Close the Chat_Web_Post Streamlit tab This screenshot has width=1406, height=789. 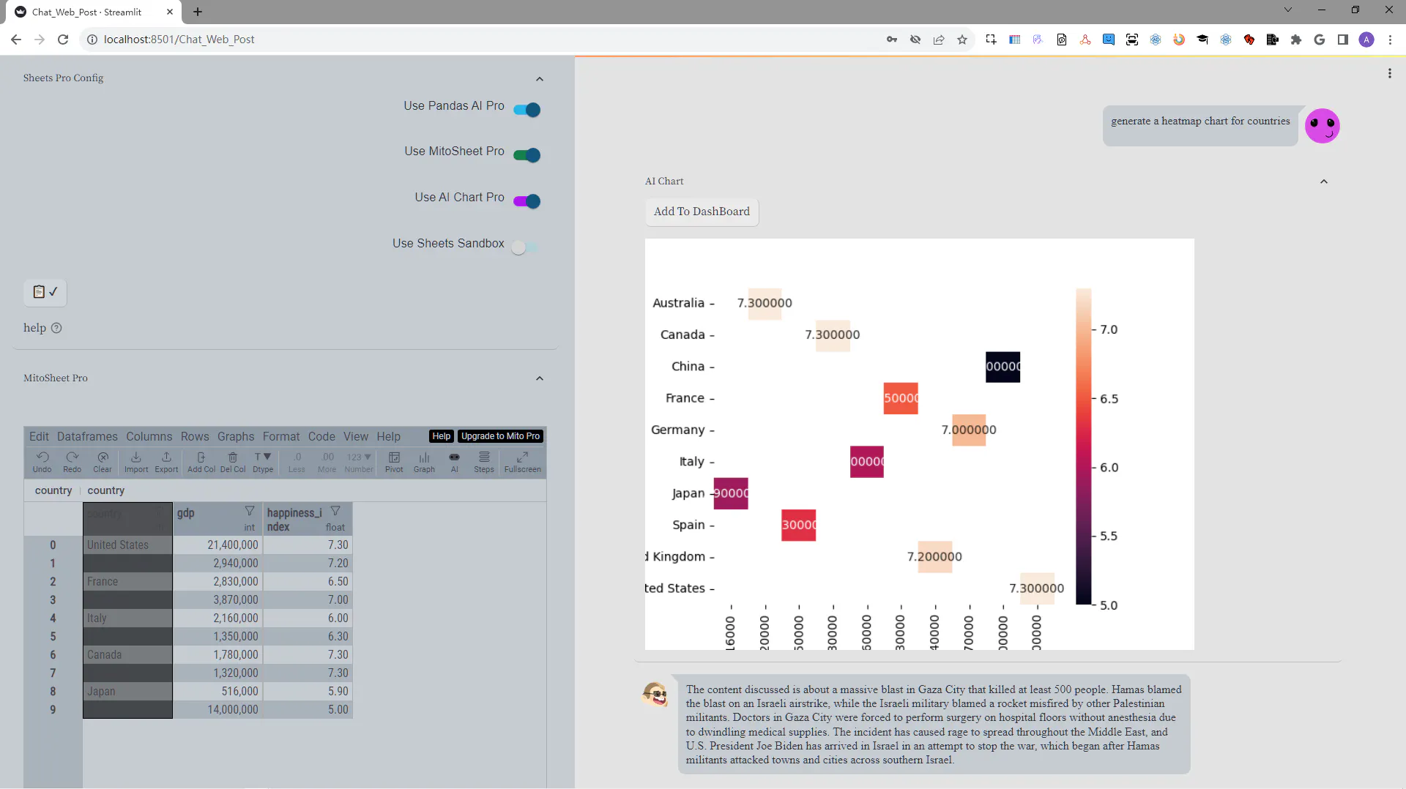[169, 12]
